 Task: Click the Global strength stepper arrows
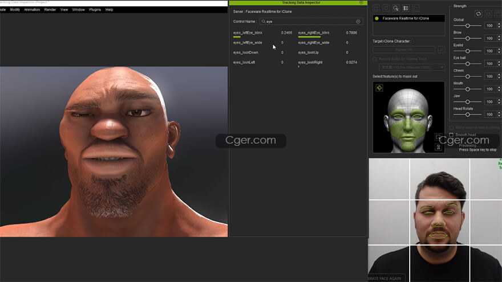499,26
